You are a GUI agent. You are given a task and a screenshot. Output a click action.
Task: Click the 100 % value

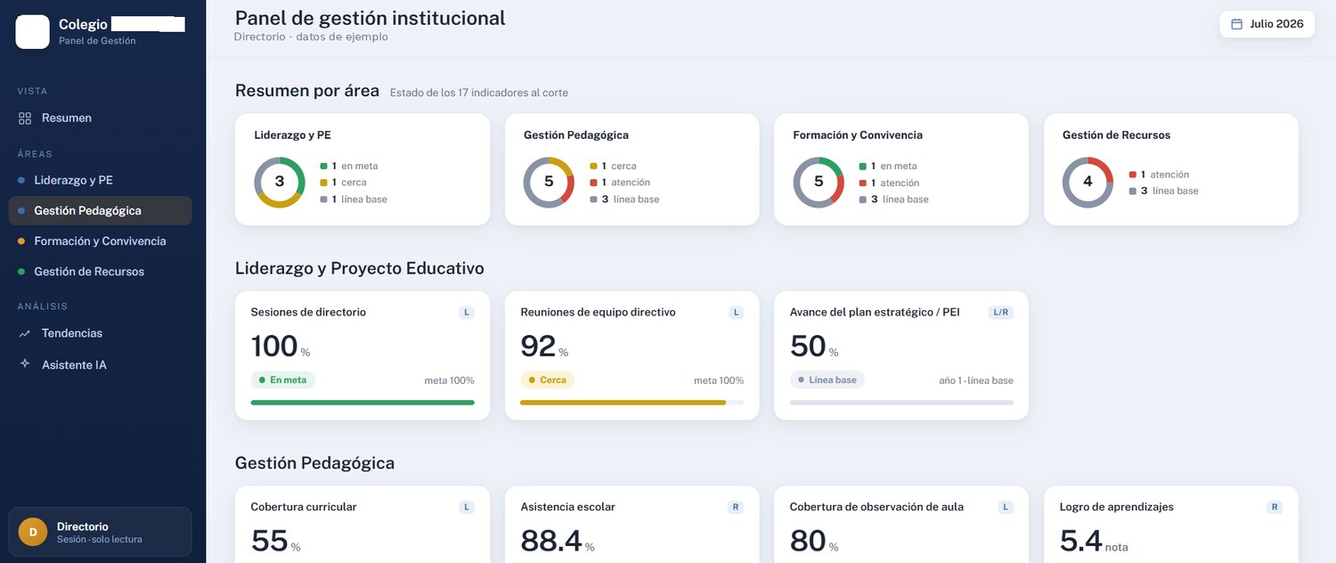(281, 347)
